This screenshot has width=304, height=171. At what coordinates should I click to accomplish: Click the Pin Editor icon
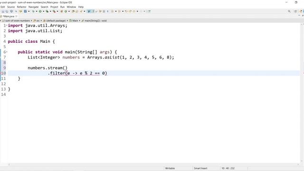coord(149,11)
